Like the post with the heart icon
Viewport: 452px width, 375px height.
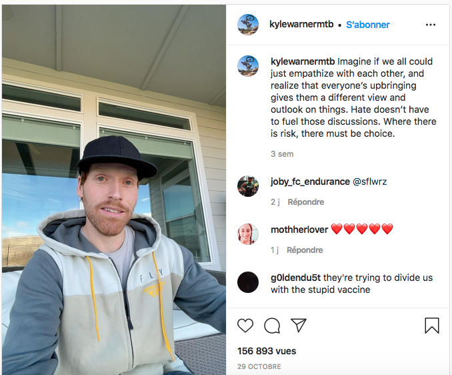point(245,326)
